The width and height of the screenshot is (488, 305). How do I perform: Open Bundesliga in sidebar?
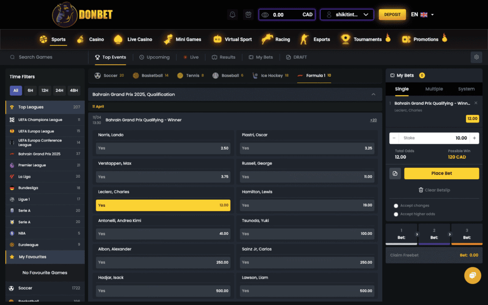[45, 188]
